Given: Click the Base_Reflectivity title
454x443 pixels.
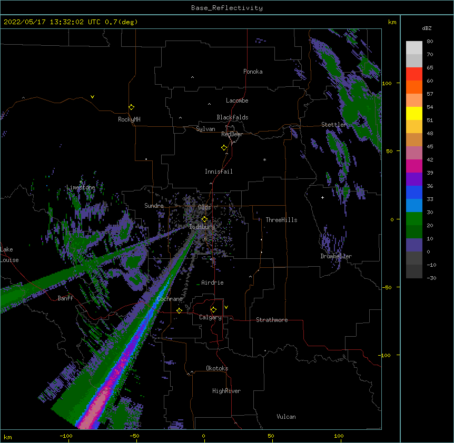Looking at the screenshot, I should click(x=227, y=8).
